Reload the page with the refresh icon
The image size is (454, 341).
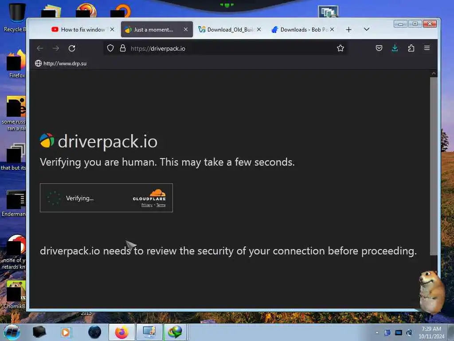pos(72,48)
